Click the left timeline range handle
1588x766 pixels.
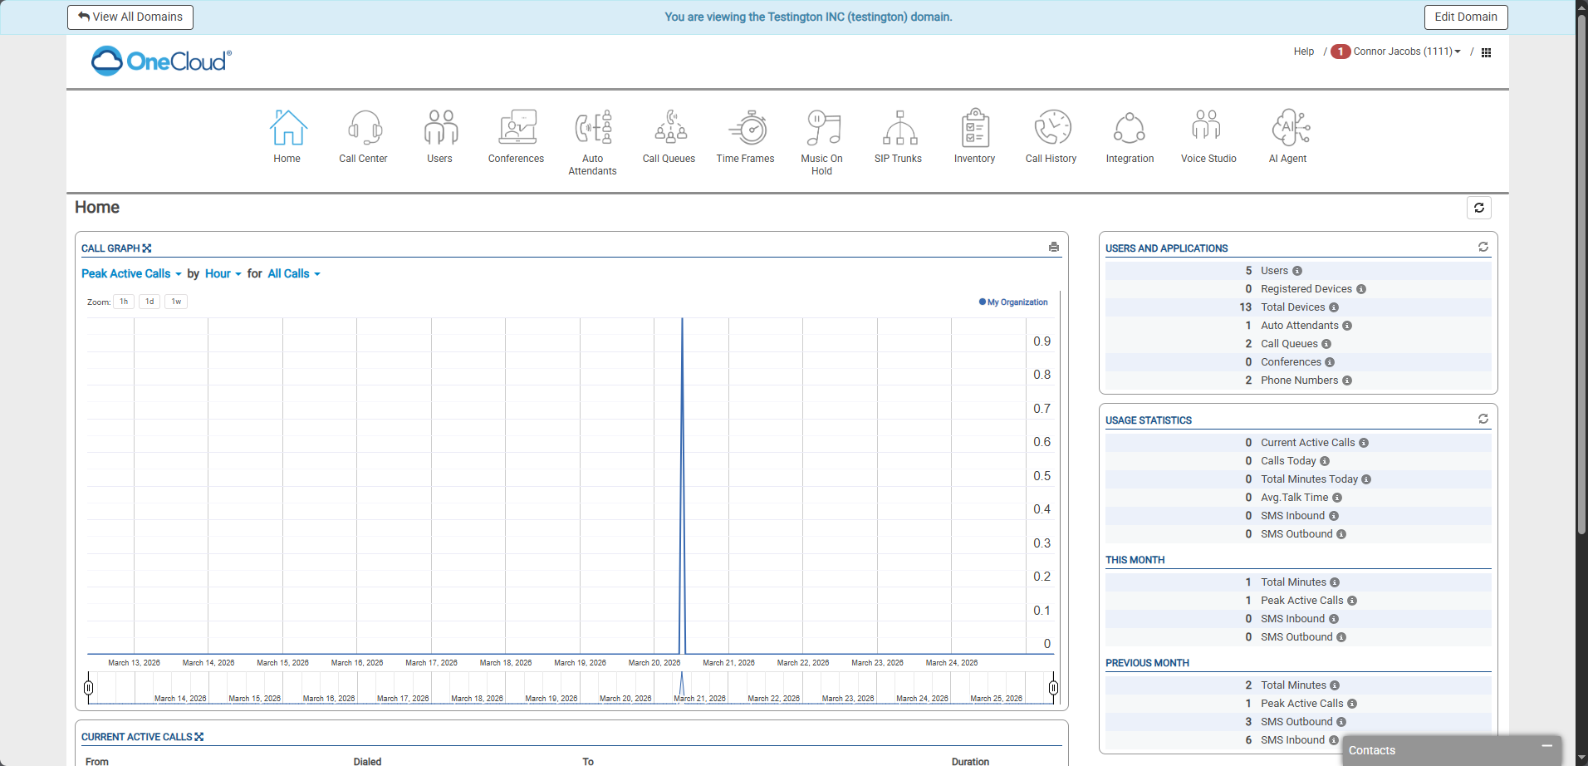click(89, 687)
